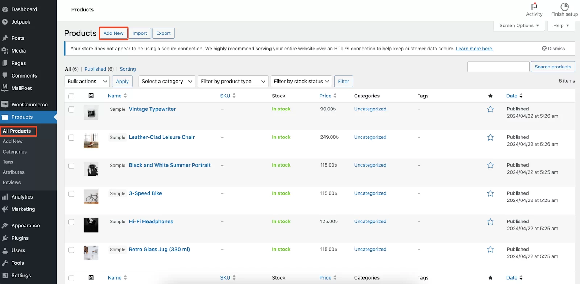Image resolution: width=580 pixels, height=284 pixels.
Task: Click Apply for bulk actions
Action: coord(122,81)
